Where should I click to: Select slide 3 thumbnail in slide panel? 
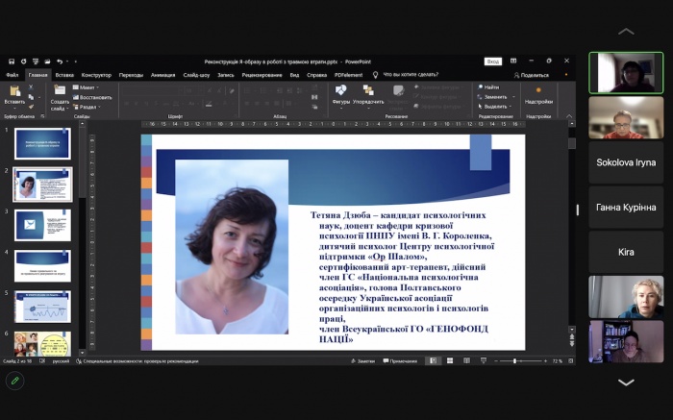(42, 224)
